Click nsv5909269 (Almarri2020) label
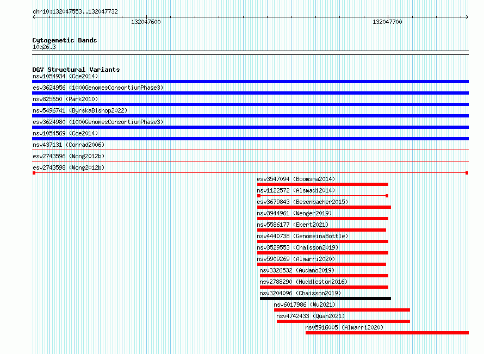This screenshot has width=484, height=354. click(296, 259)
